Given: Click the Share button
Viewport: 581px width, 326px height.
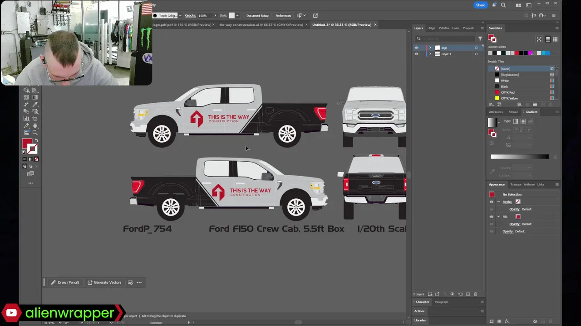Looking at the screenshot, I should pos(481,5).
